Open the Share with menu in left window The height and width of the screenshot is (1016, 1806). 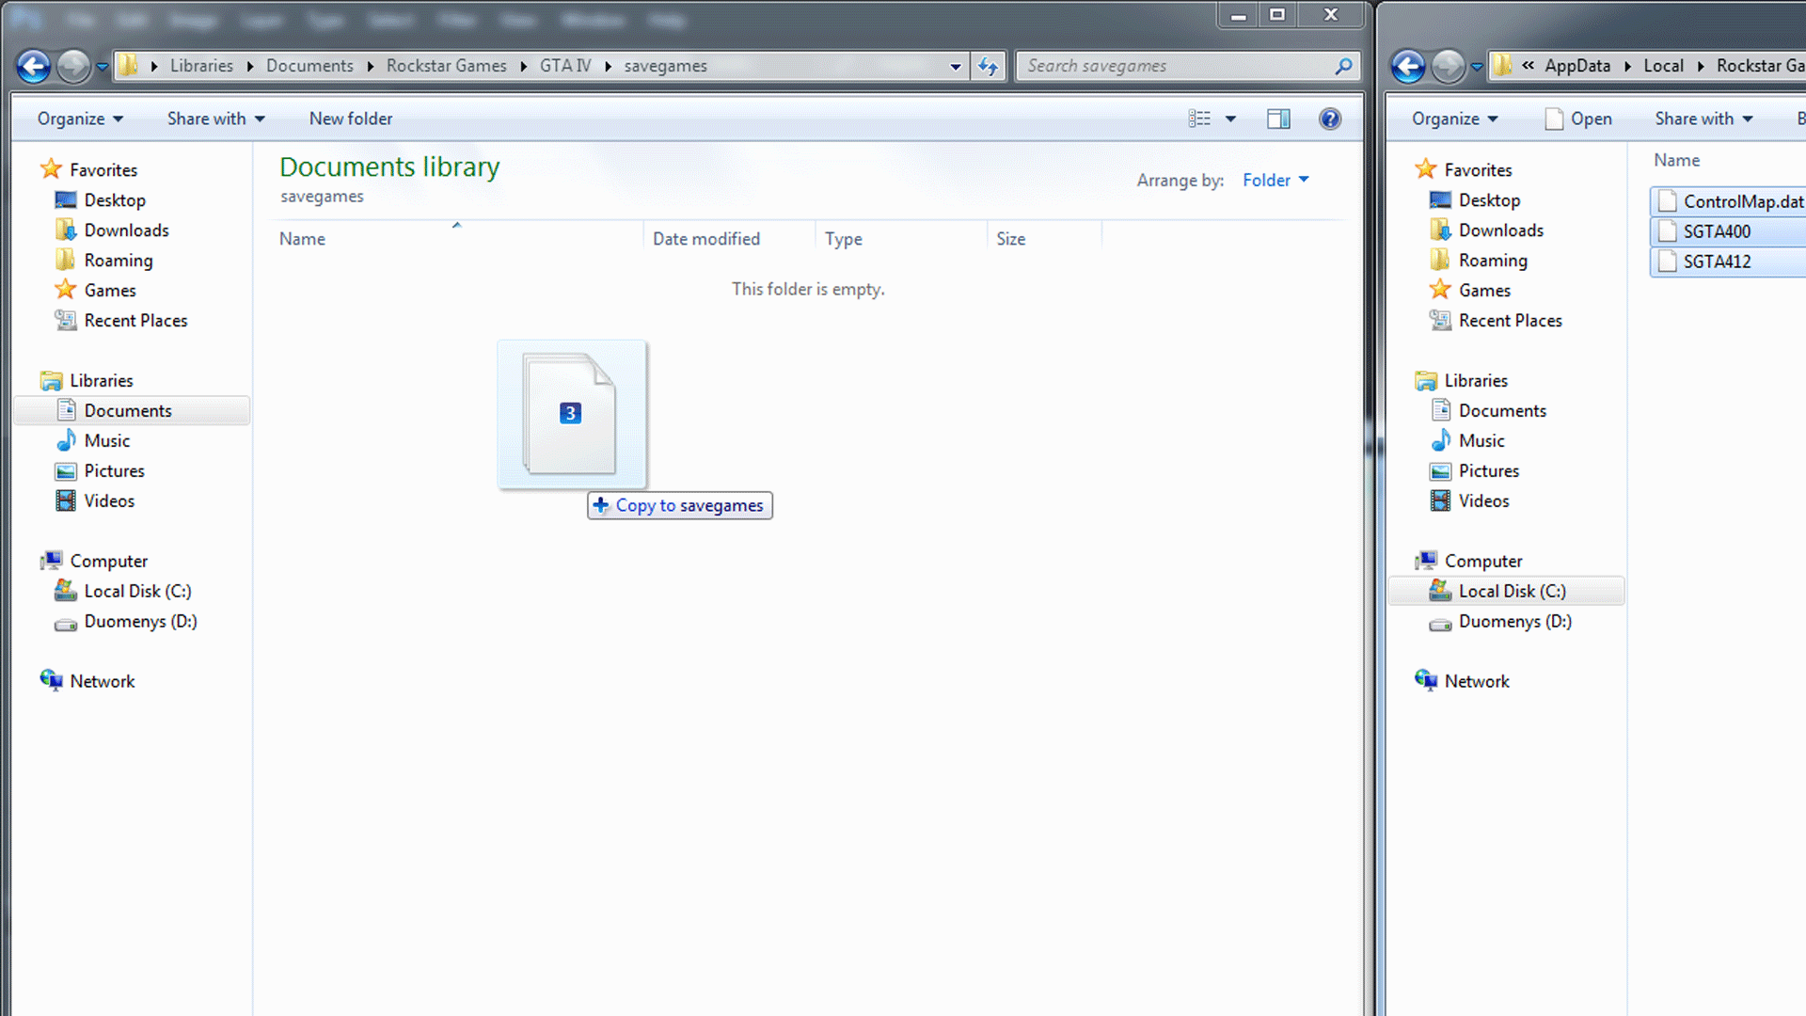pos(216,119)
